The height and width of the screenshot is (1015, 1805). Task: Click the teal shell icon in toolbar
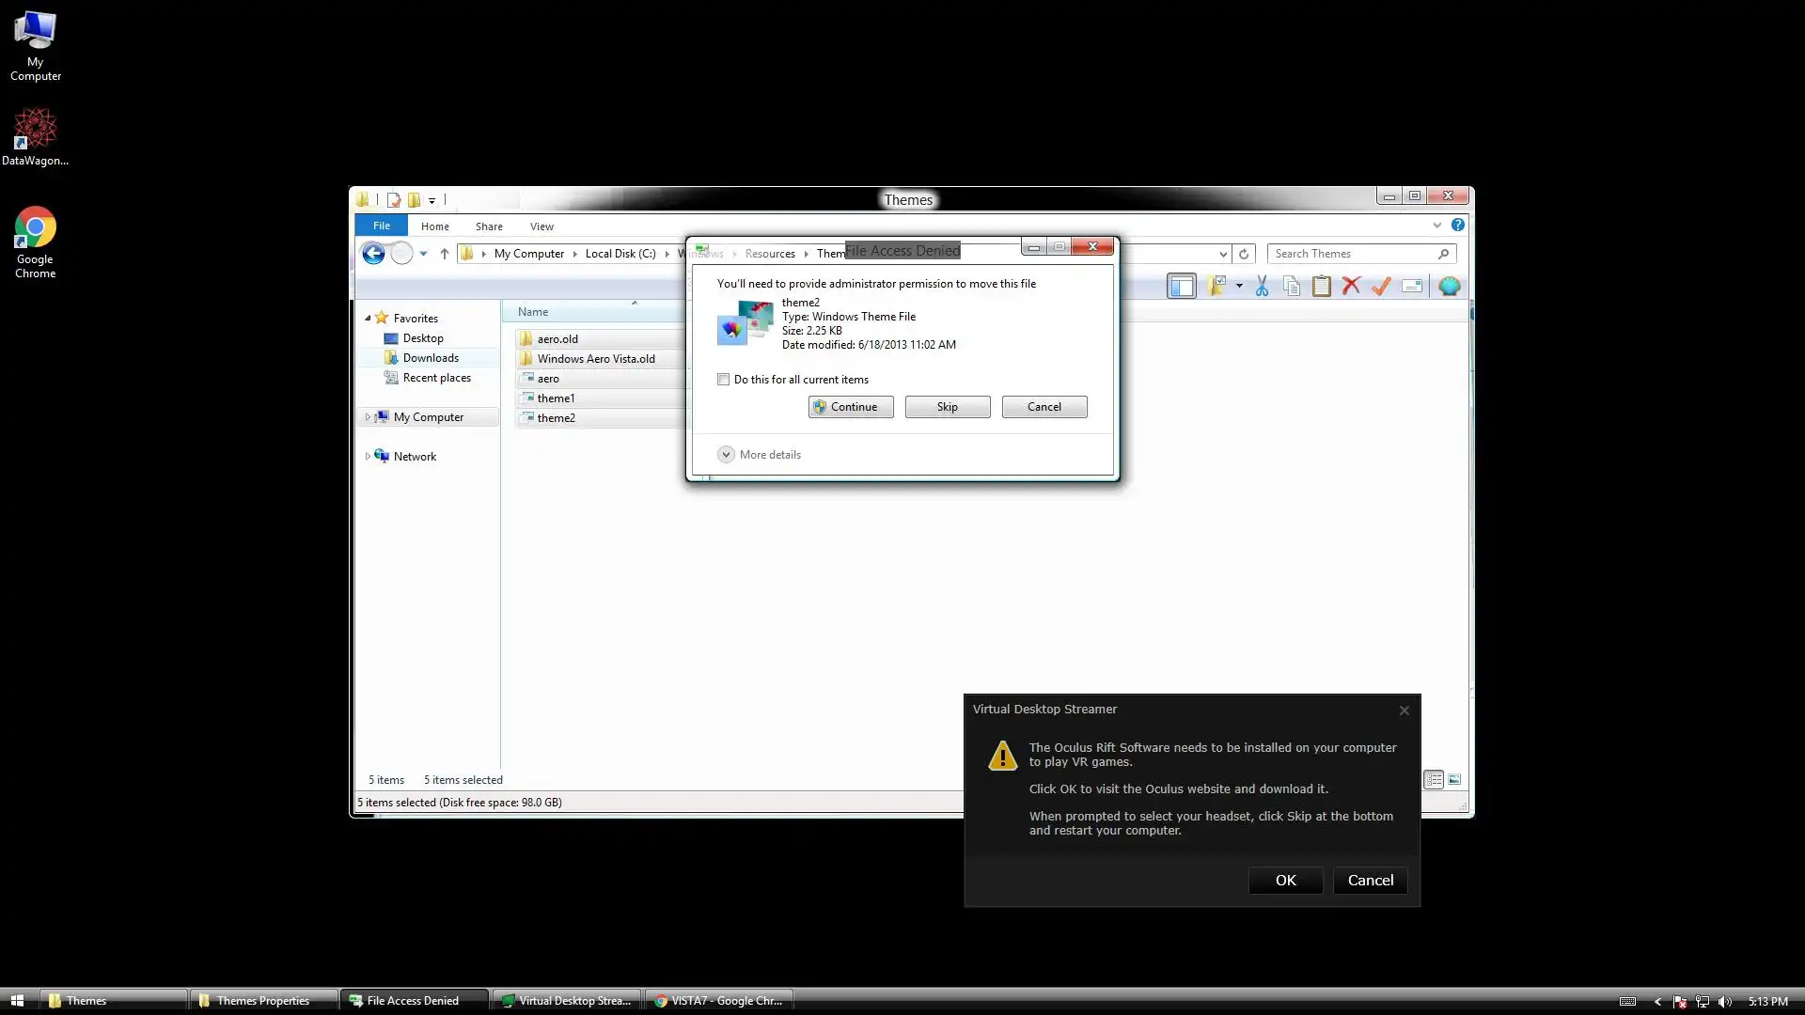(x=1449, y=287)
